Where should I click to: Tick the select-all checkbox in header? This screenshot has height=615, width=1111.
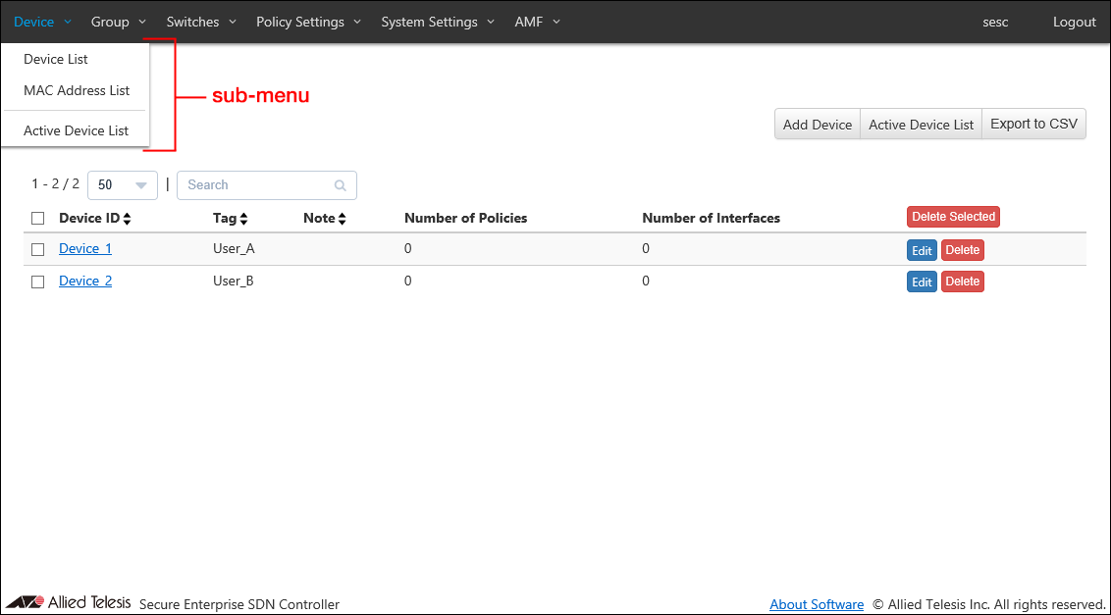[x=38, y=218]
